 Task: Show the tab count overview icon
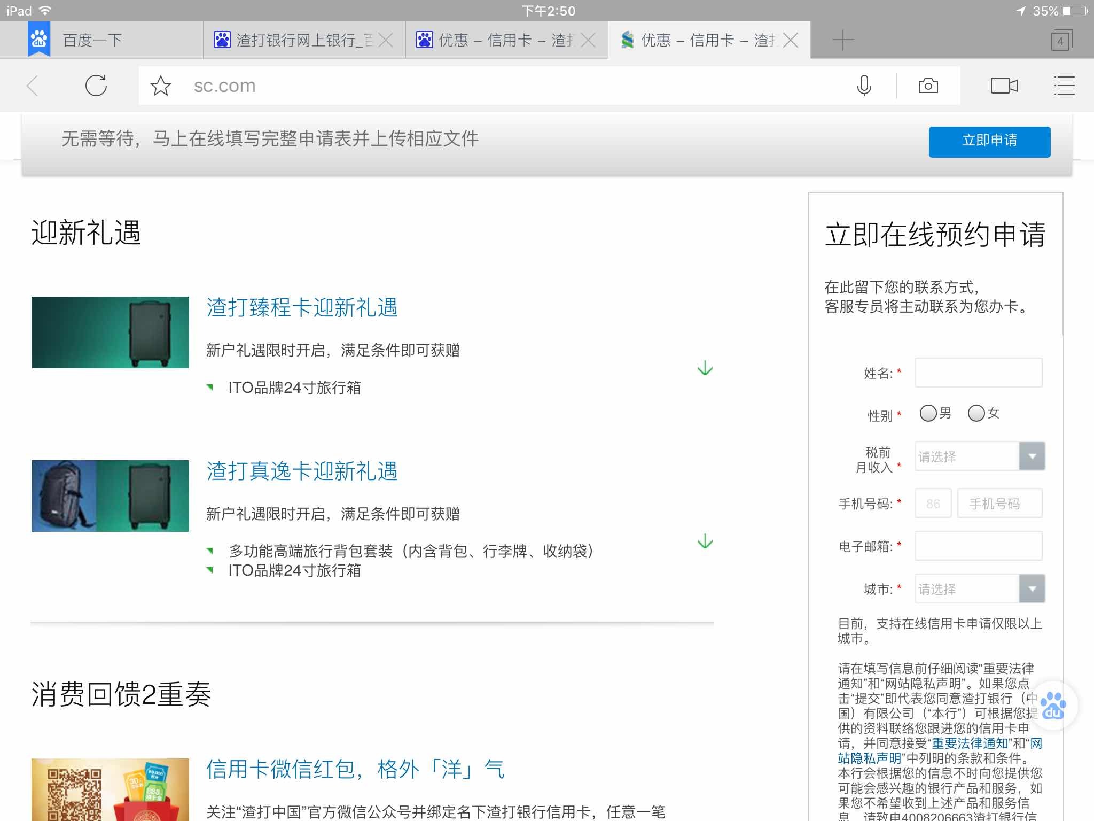pos(1061,41)
